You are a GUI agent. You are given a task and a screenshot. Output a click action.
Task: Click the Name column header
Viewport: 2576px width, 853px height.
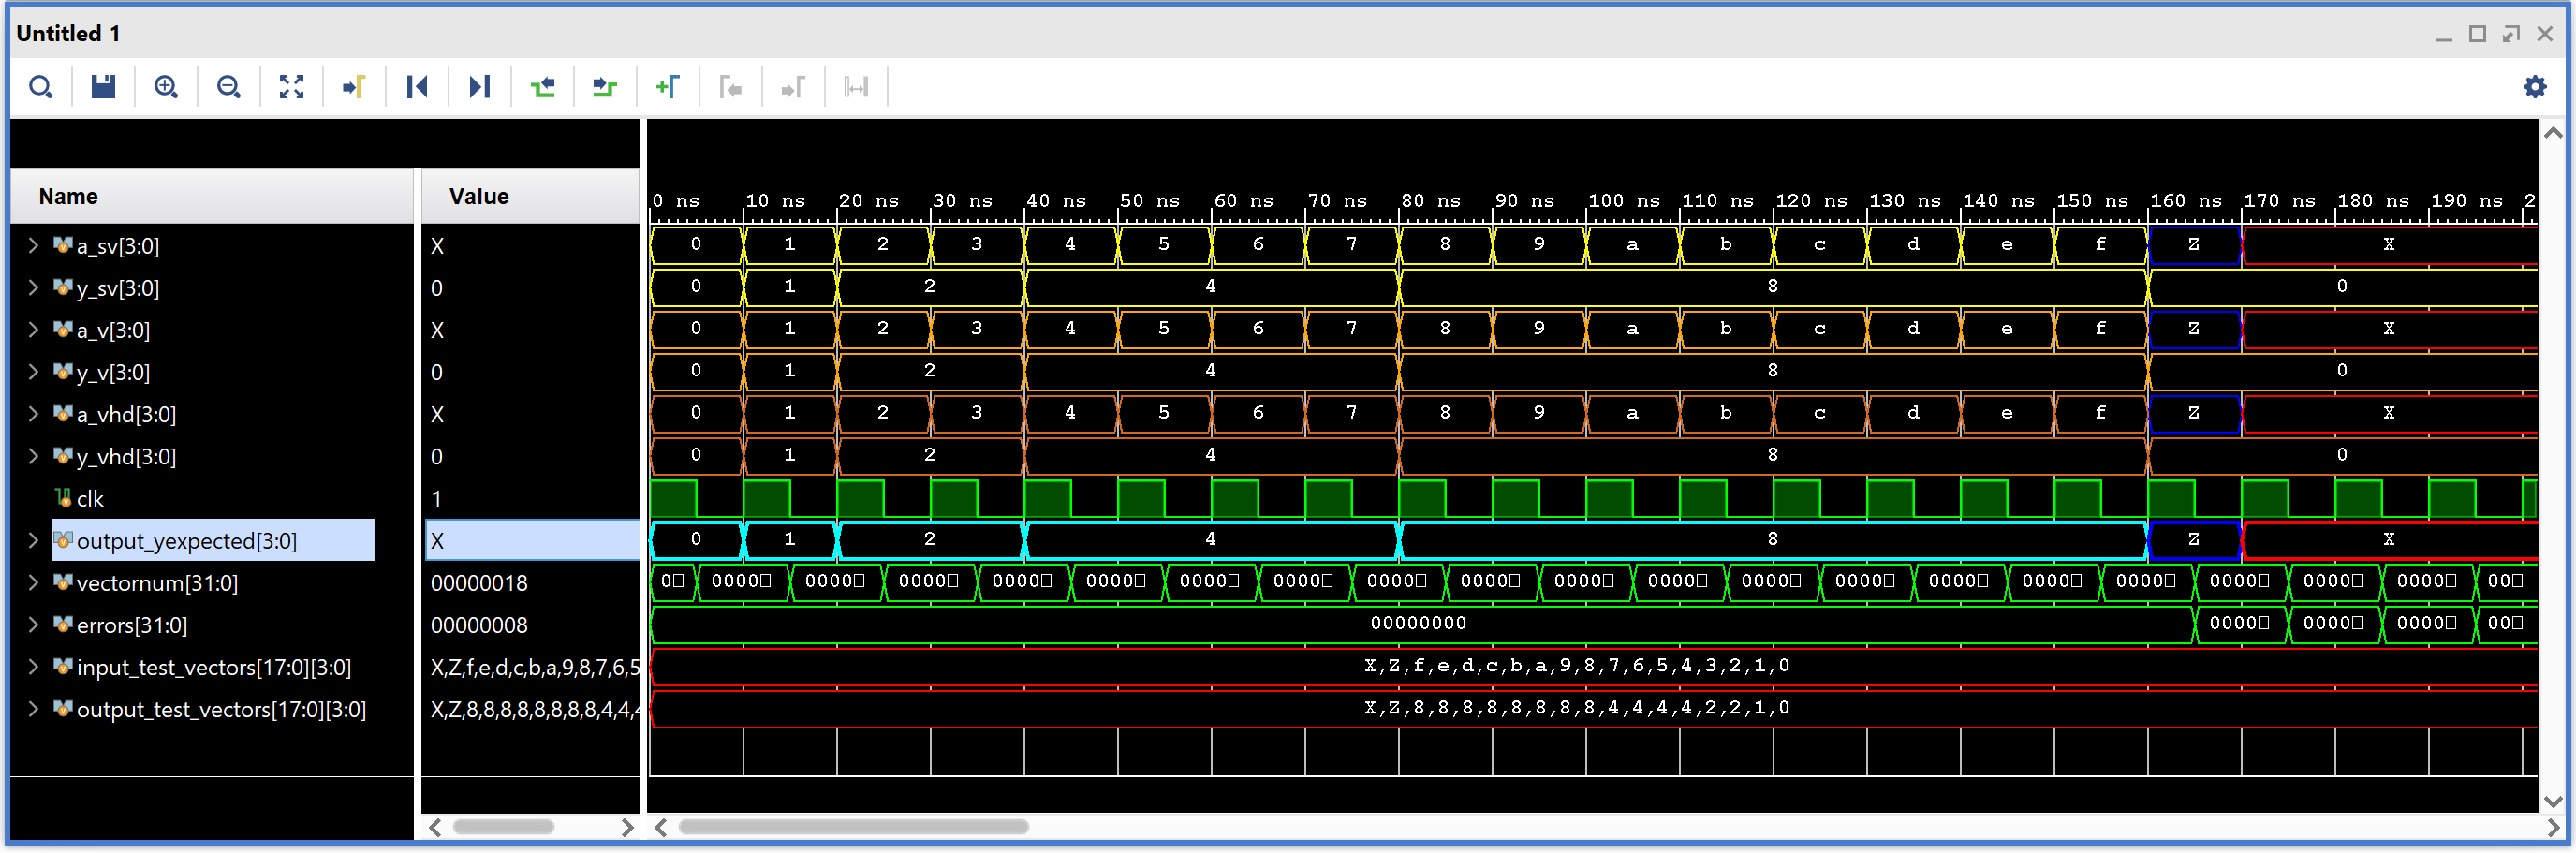coord(68,197)
